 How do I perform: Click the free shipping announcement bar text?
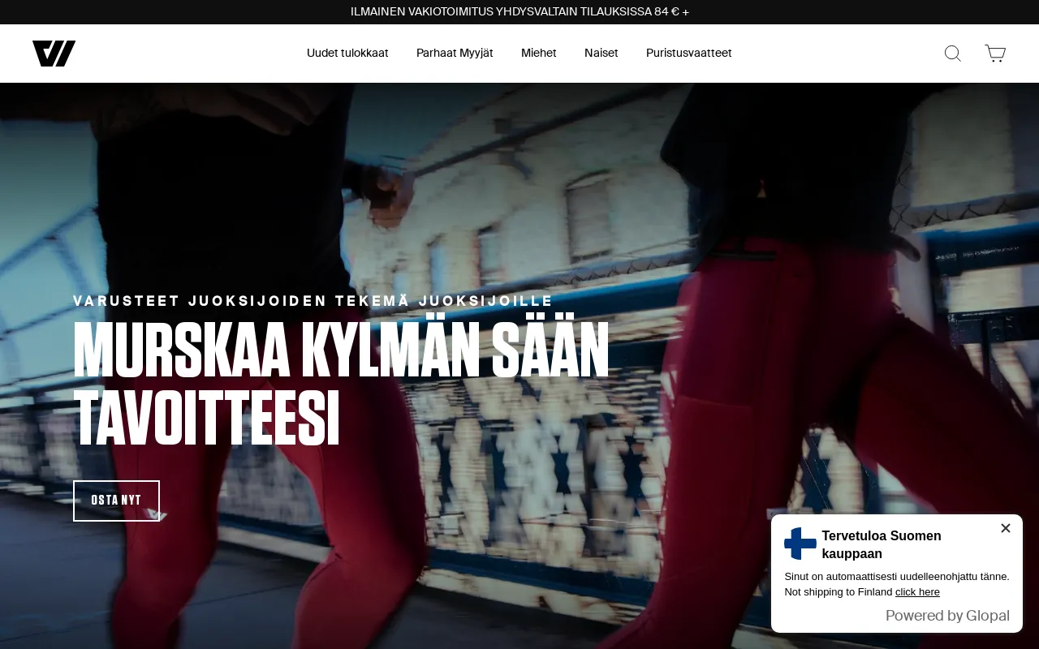(x=519, y=12)
